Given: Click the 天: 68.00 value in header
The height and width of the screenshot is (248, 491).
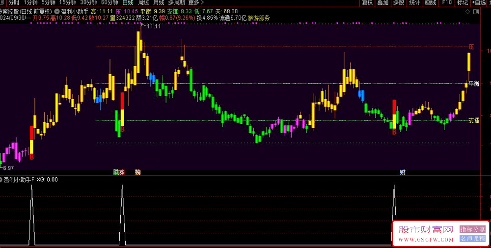Looking at the screenshot, I should pyautogui.click(x=226, y=12).
